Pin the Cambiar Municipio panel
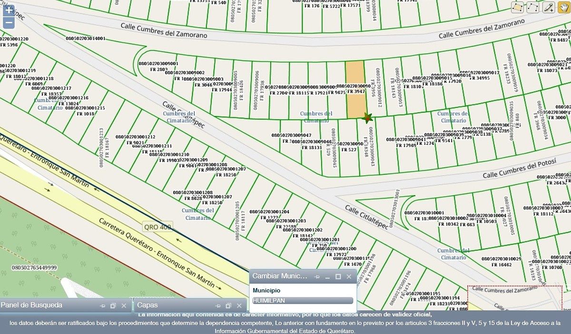Image resolution: width=571 pixels, height=334 pixels. click(x=317, y=277)
